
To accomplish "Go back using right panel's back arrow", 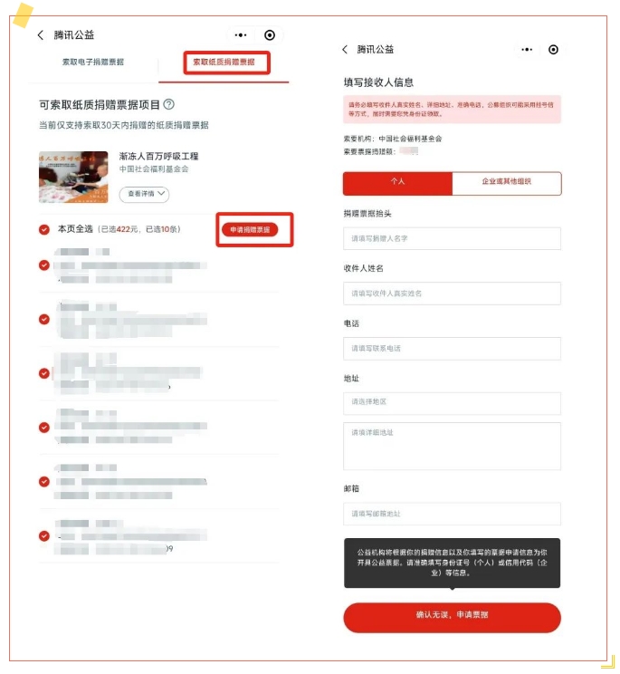I will pyautogui.click(x=345, y=50).
